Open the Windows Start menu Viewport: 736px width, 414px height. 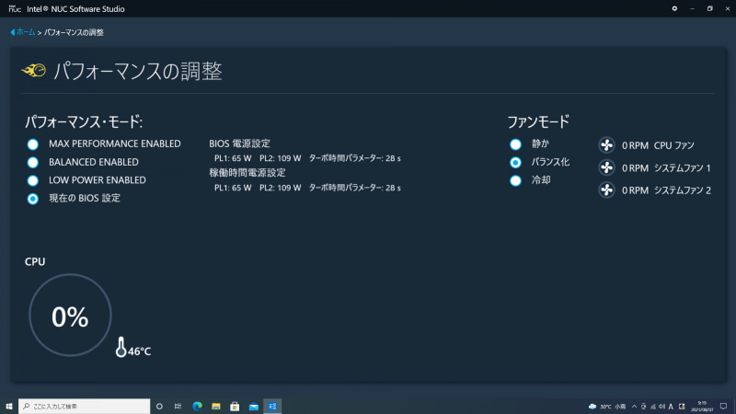tap(9, 406)
